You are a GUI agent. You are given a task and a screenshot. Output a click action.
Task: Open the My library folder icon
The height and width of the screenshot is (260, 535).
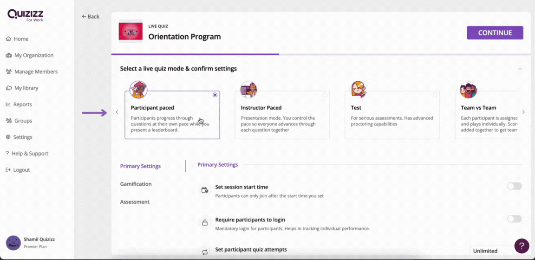pyautogui.click(x=9, y=88)
